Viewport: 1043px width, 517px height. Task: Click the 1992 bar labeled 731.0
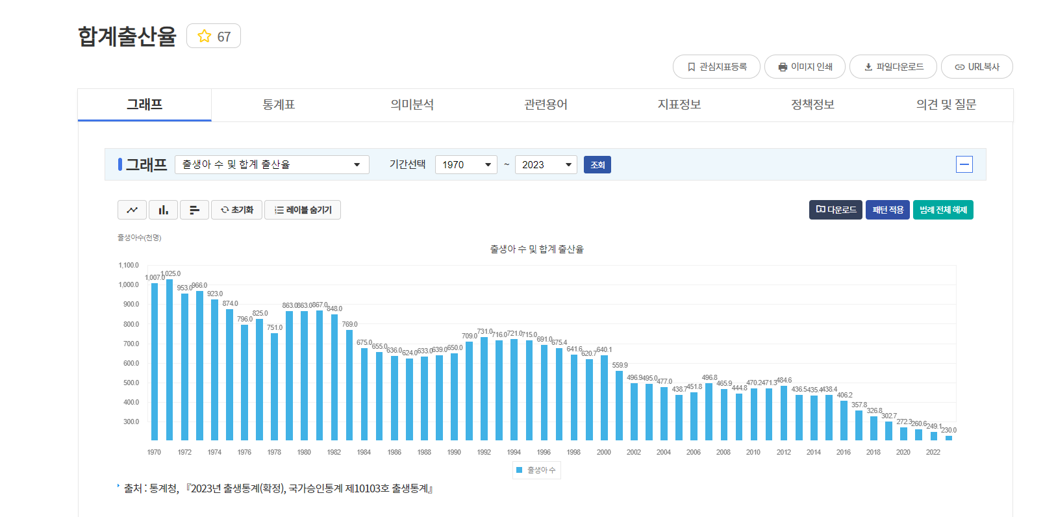pyautogui.click(x=484, y=389)
